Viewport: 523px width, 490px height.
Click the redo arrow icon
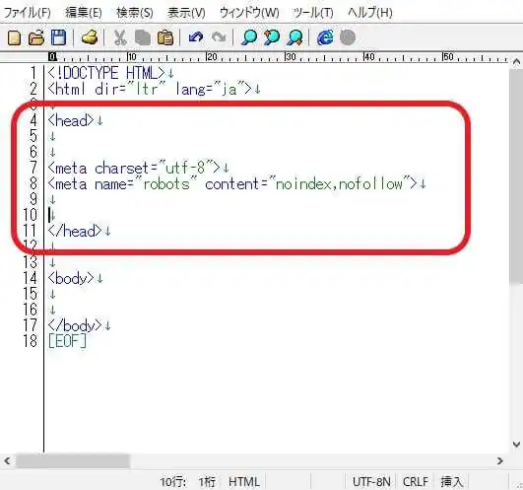click(219, 37)
